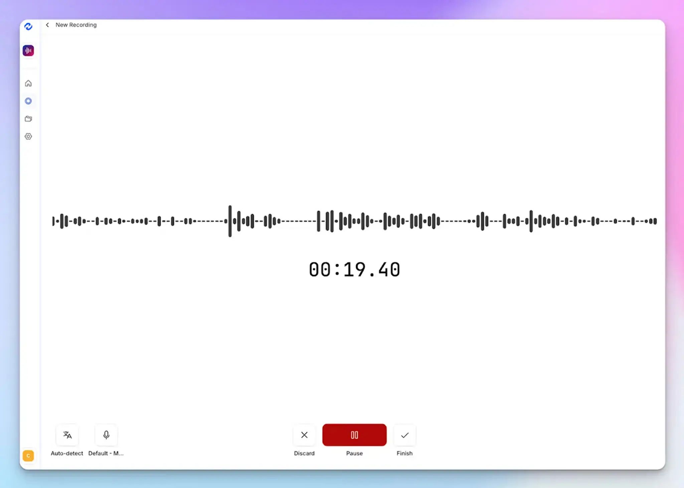684x488 pixels.
Task: Click the 00:19.40 timer display
Action: [354, 269]
